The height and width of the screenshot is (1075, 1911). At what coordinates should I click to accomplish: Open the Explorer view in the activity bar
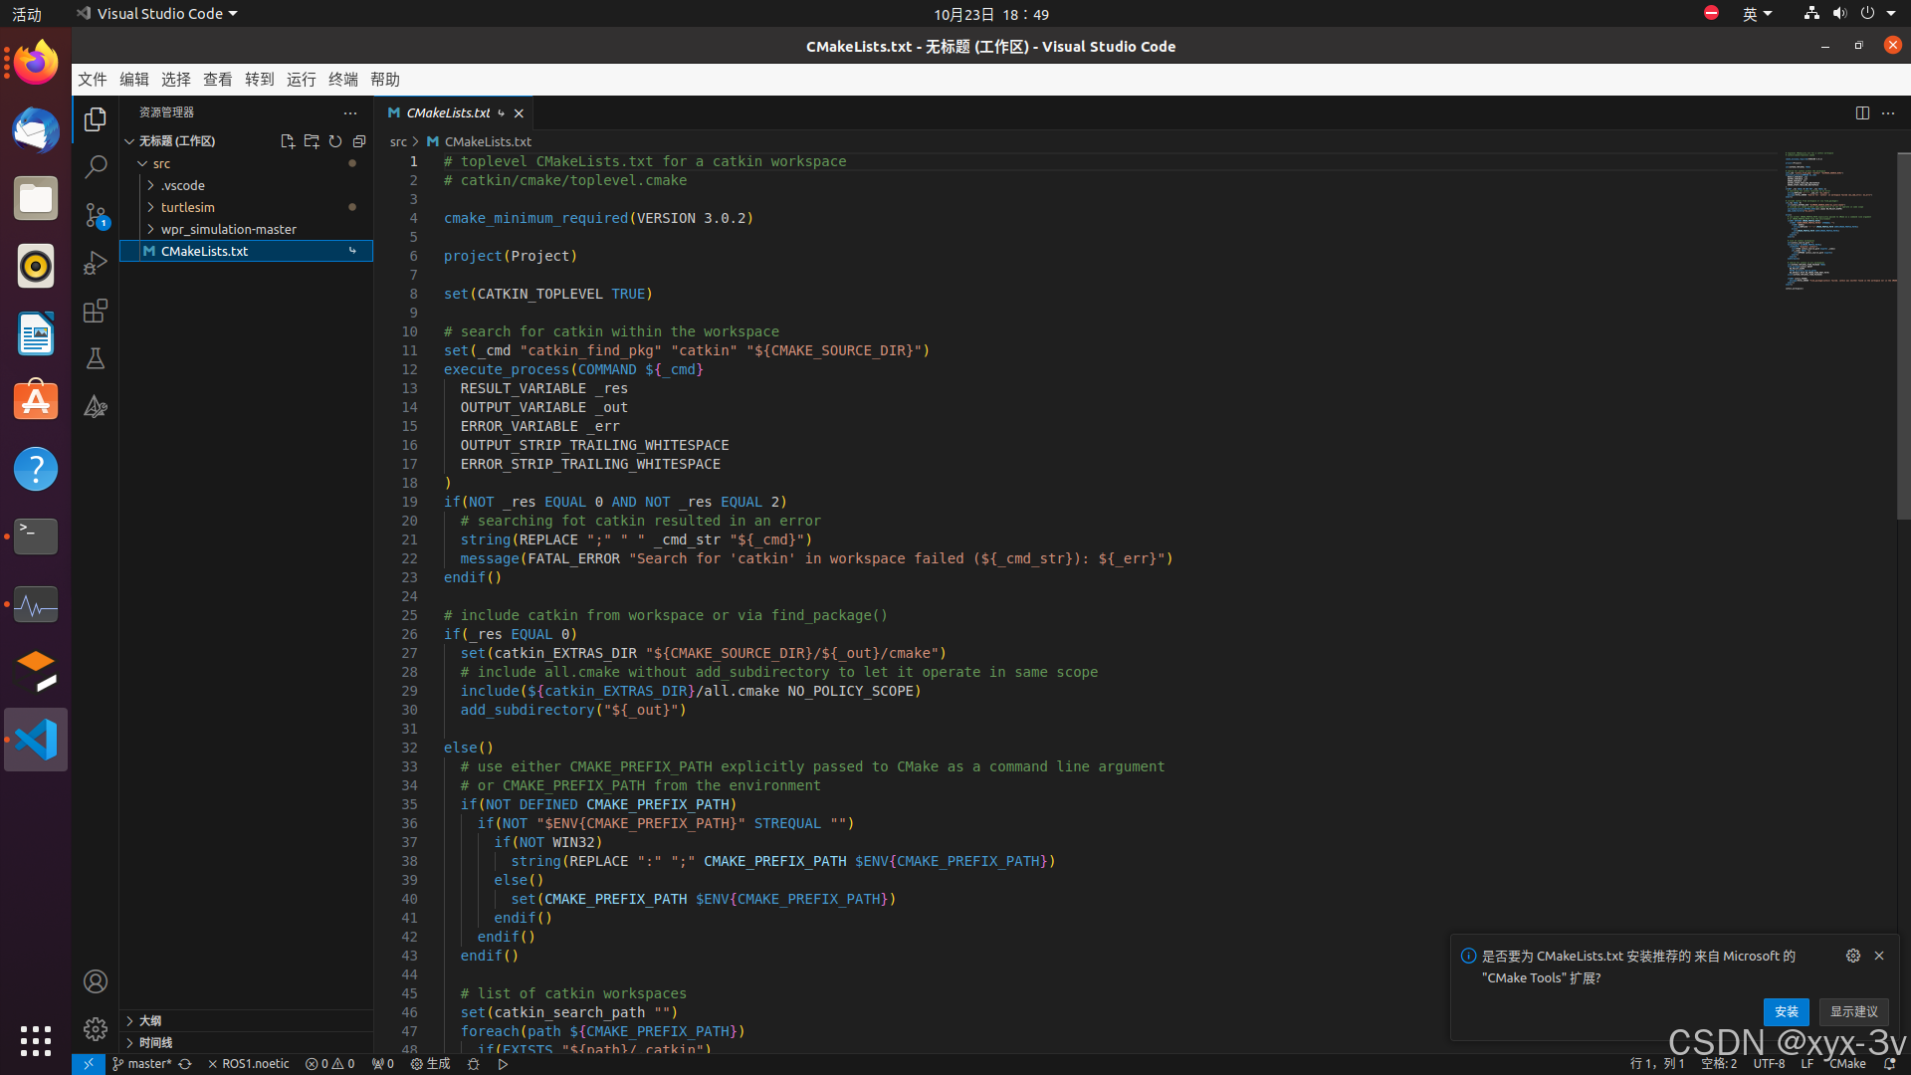(96, 119)
